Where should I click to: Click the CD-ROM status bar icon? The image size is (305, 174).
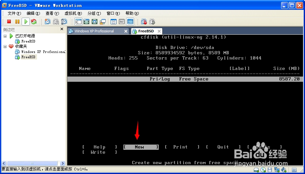(263, 170)
